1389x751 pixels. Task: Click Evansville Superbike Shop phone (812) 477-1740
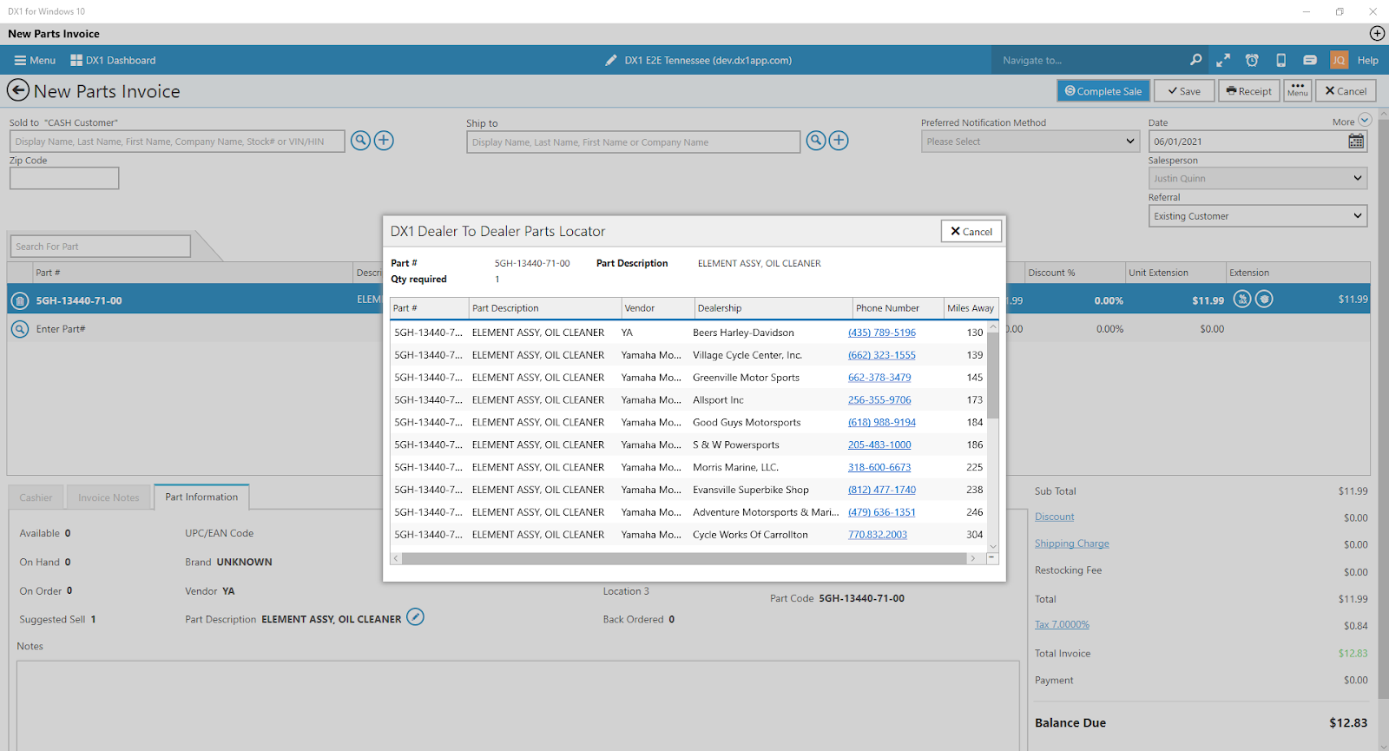(882, 490)
